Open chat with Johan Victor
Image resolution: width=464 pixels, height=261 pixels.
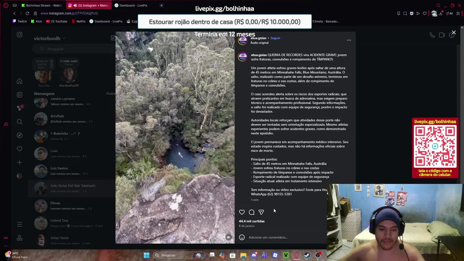71,240
